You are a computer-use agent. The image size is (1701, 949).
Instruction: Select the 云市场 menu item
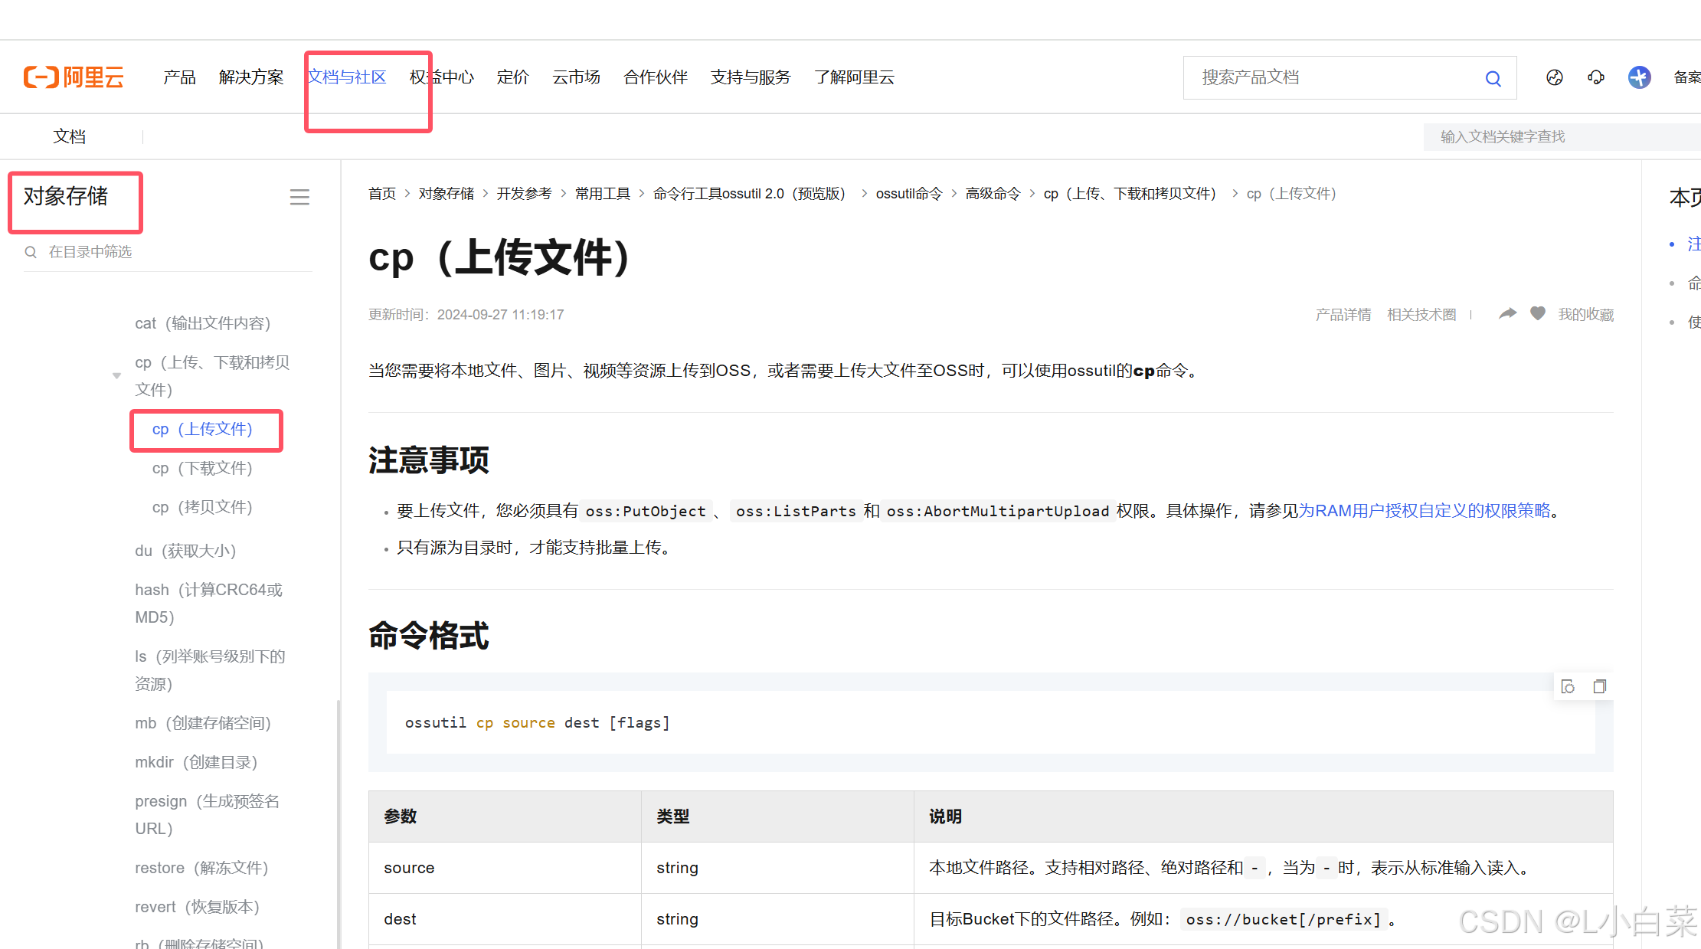(x=576, y=77)
